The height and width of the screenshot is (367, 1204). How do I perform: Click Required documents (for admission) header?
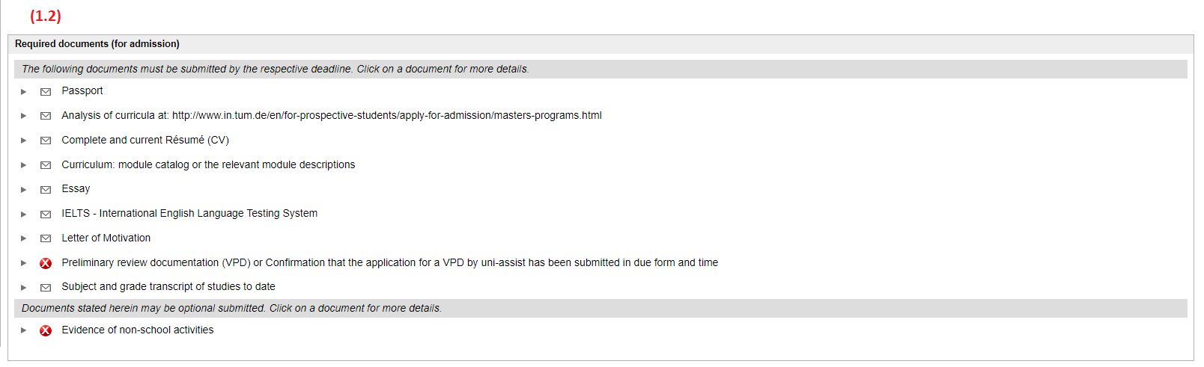coord(97,44)
